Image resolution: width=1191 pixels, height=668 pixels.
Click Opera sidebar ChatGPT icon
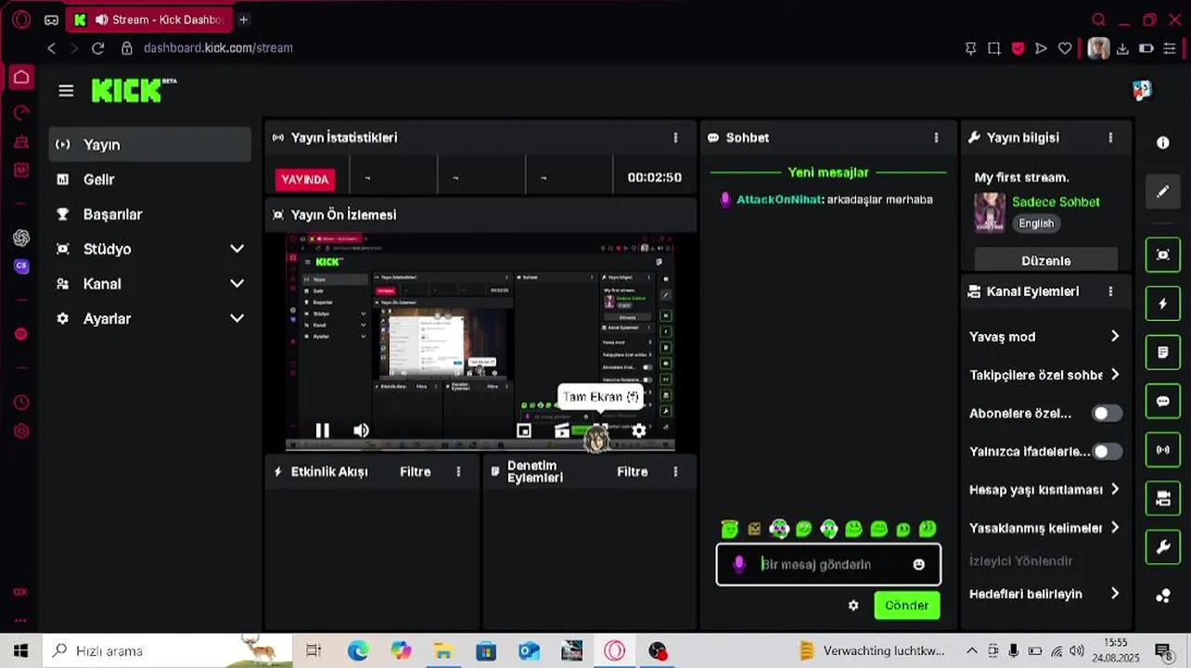coord(21,238)
